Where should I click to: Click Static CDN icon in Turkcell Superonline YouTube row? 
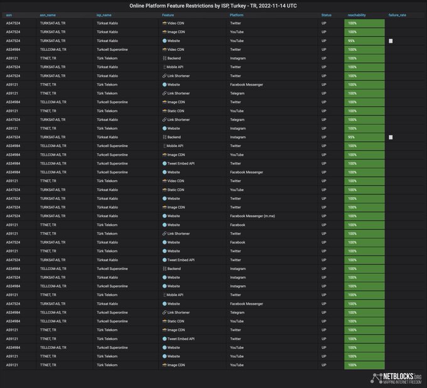tap(165, 321)
